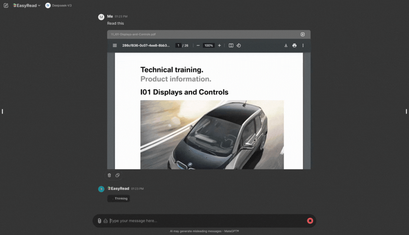The height and width of the screenshot is (235, 409).
Task: Click the fit to page icon
Action: [x=231, y=45]
